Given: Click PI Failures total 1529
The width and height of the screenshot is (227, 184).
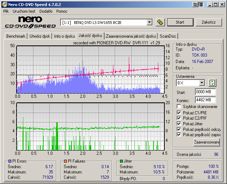Looking at the screenshot, I should coord(105,177).
